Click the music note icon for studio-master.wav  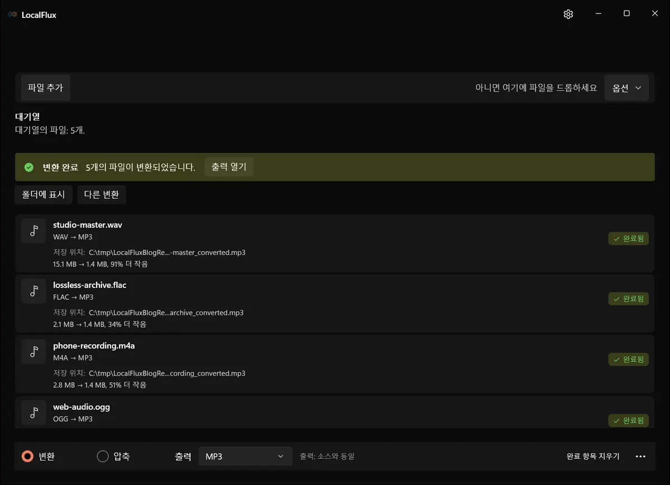[x=33, y=231]
